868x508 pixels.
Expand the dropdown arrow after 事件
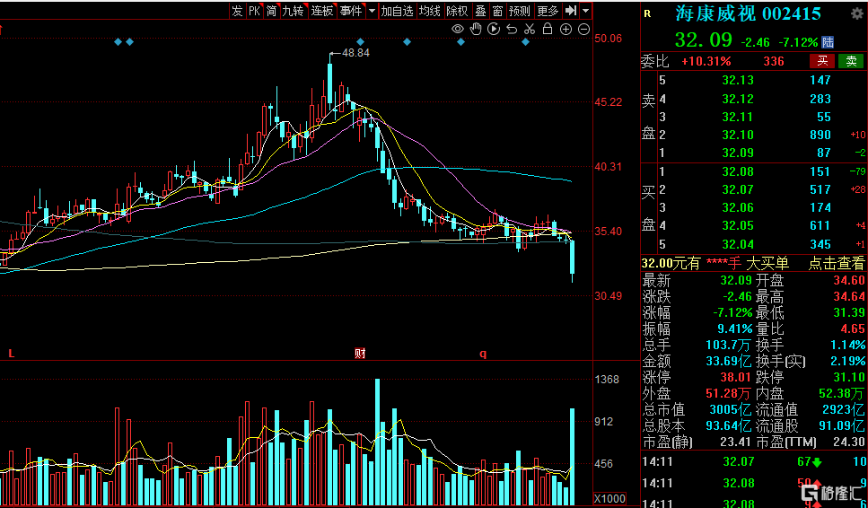pos(372,11)
